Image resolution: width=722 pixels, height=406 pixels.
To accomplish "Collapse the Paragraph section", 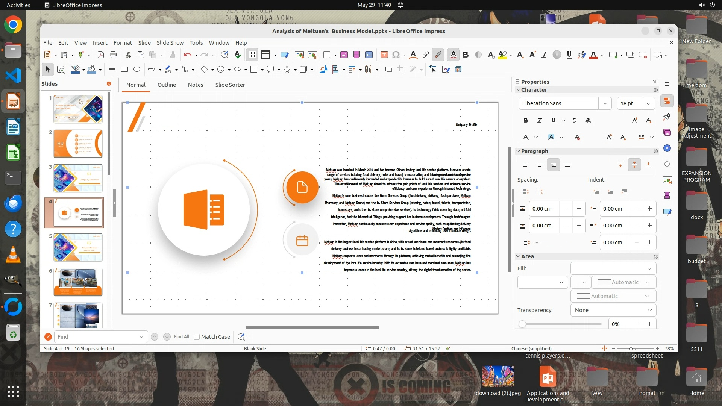I will coord(518,151).
